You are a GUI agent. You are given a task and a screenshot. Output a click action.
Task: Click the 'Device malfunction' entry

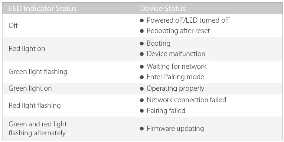click(176, 54)
